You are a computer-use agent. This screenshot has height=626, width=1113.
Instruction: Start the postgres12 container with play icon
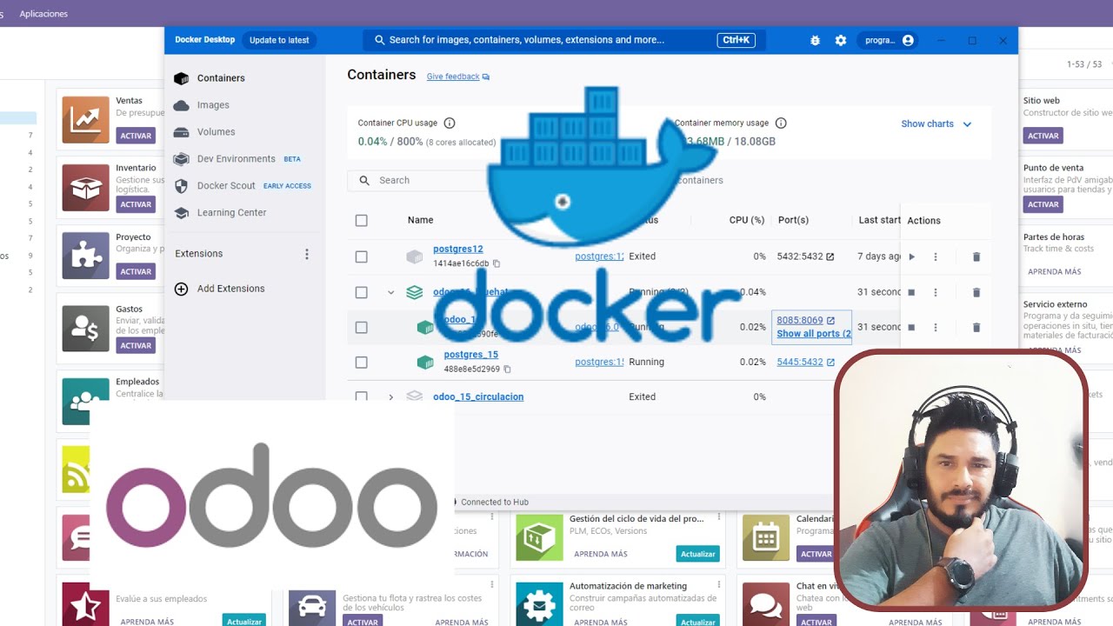(x=911, y=257)
